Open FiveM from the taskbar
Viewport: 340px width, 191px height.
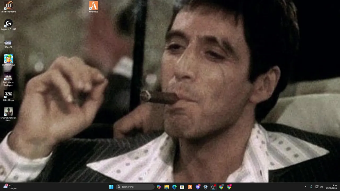pyautogui.click(x=190, y=187)
